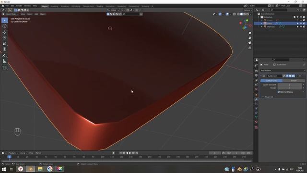
Task: Select the Transform tool
Action: click(x=4, y=49)
